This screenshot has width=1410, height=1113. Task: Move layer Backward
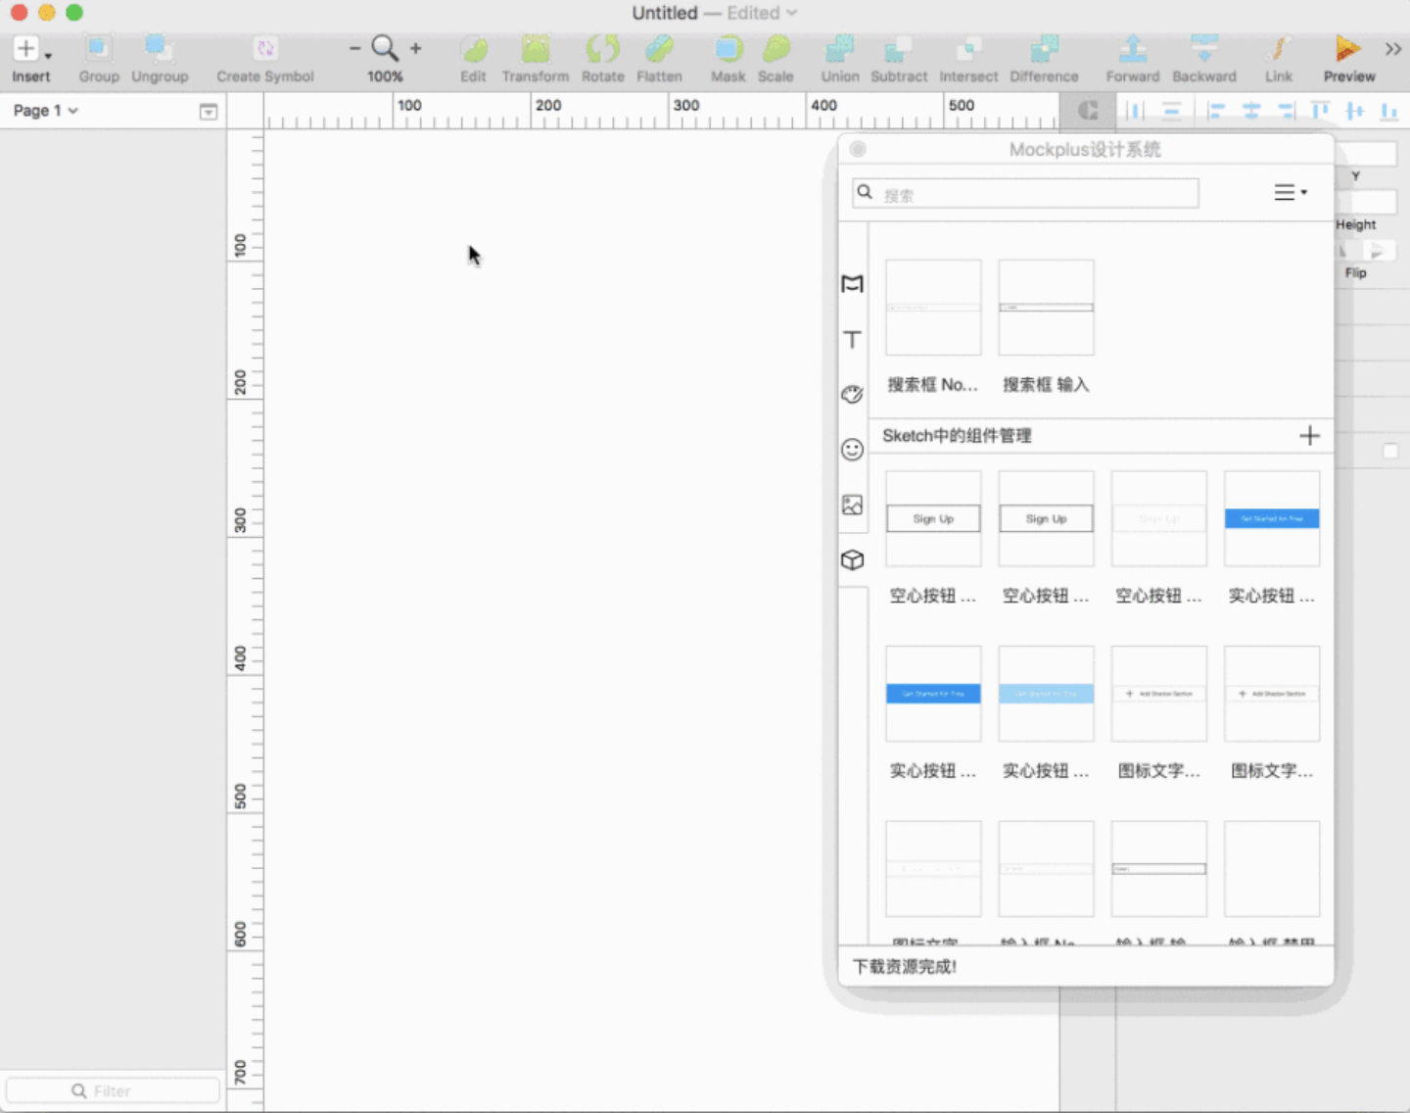[1204, 48]
